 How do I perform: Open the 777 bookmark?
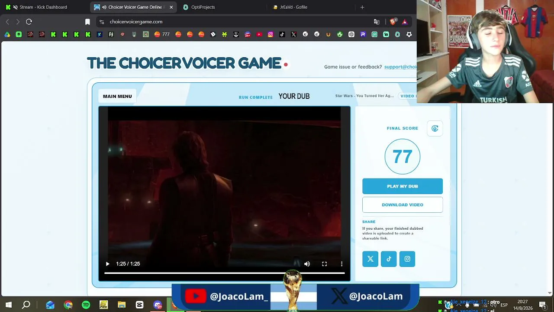click(162, 34)
